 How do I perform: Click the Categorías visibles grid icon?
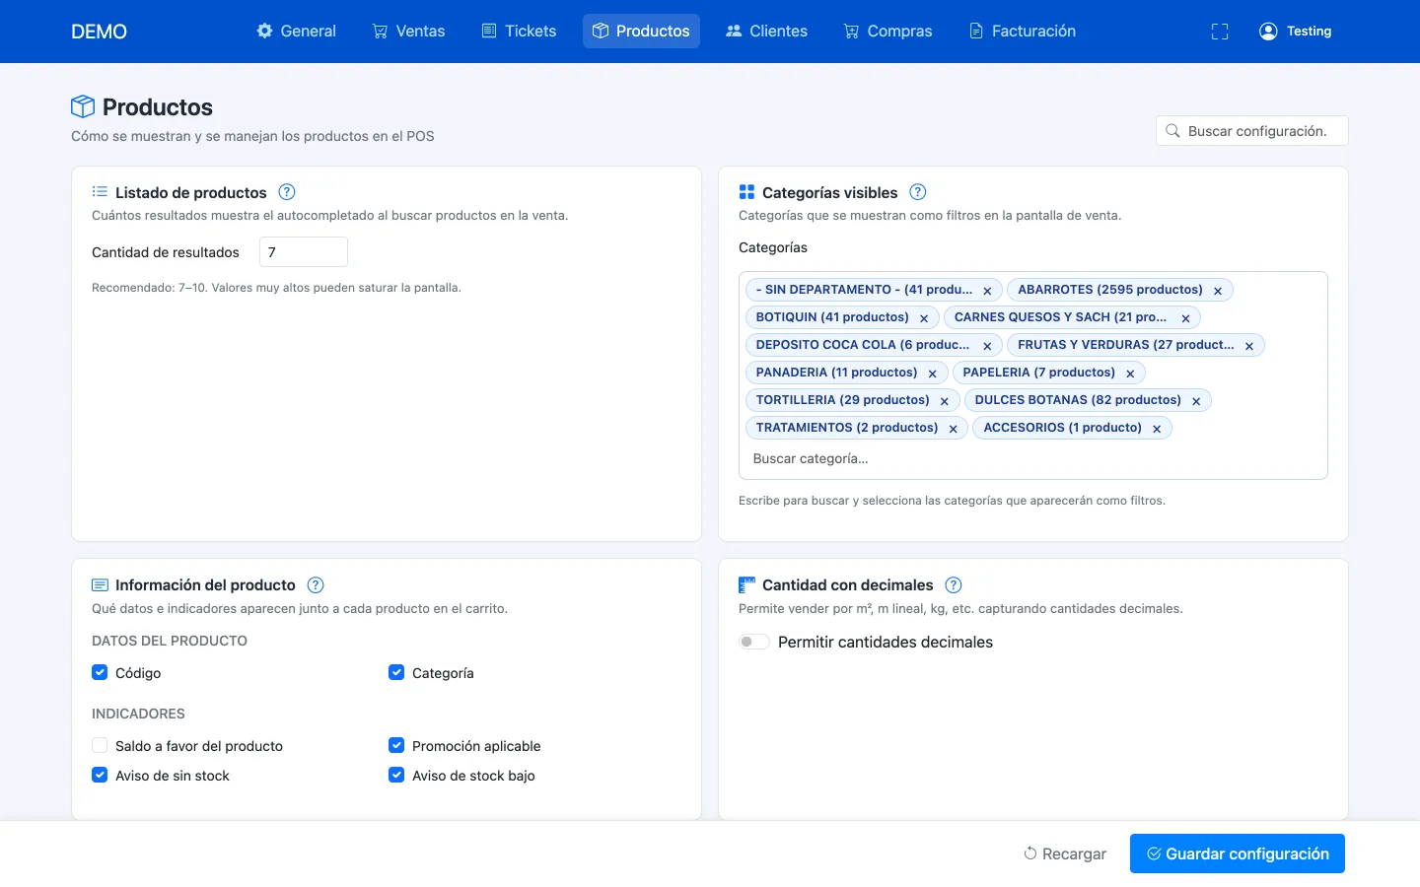point(746,192)
